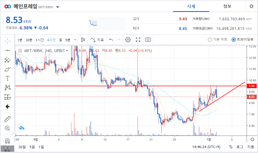Click the 메인프레임 coin name title

[25, 6]
